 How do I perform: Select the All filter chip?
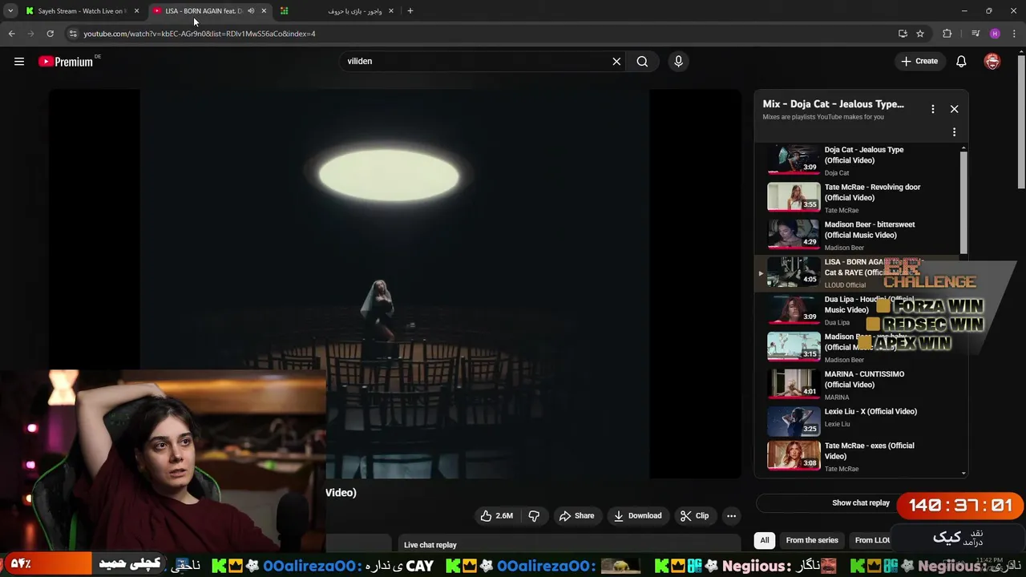tap(765, 540)
